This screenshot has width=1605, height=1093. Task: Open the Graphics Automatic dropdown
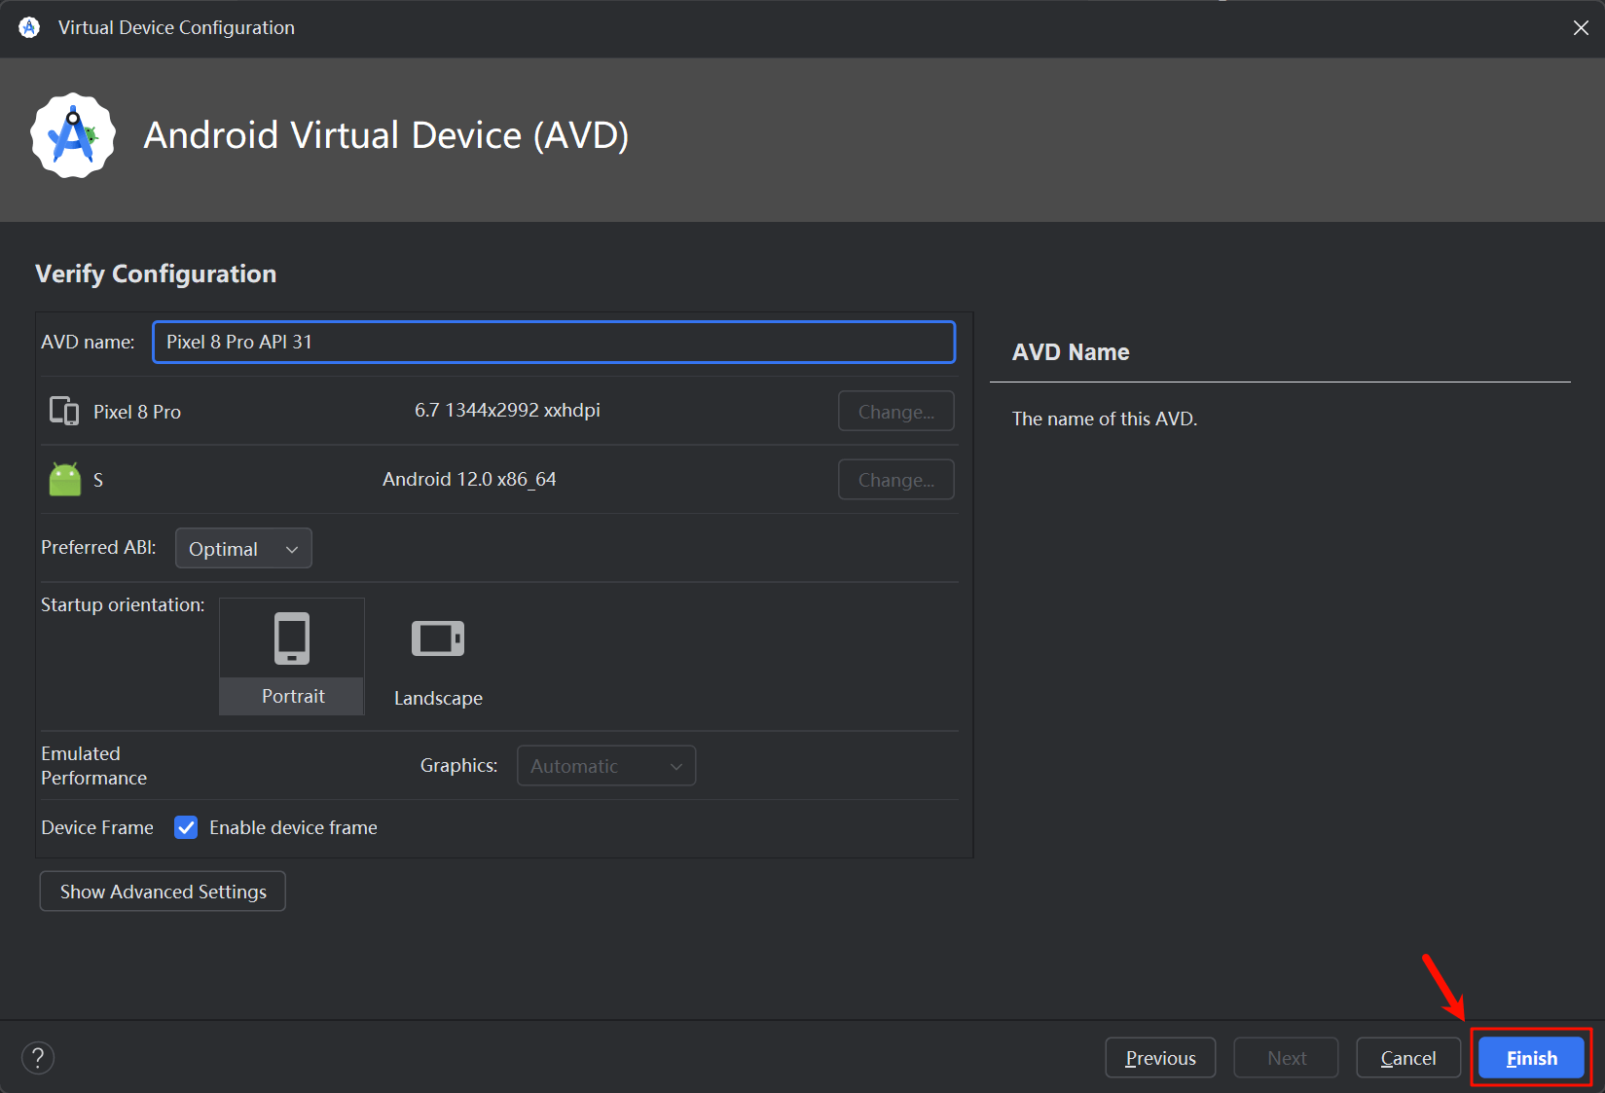[605, 766]
